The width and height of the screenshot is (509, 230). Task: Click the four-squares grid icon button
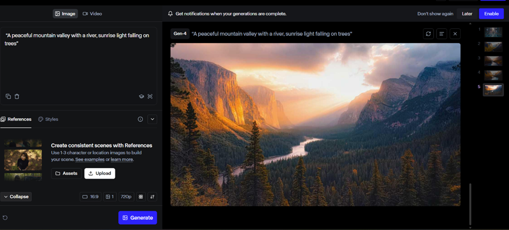(x=141, y=196)
